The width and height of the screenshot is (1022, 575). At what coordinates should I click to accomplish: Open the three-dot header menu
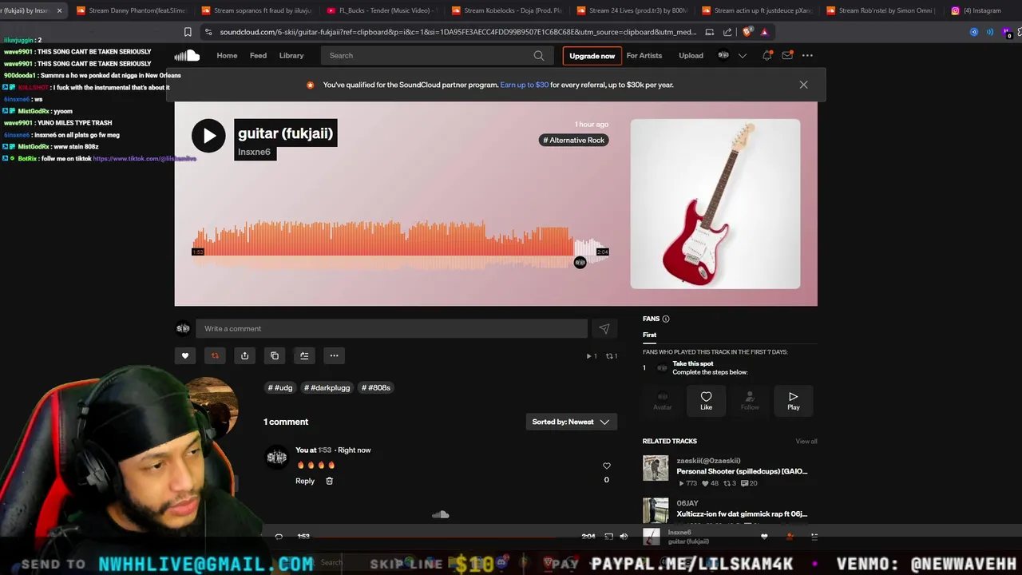click(807, 55)
